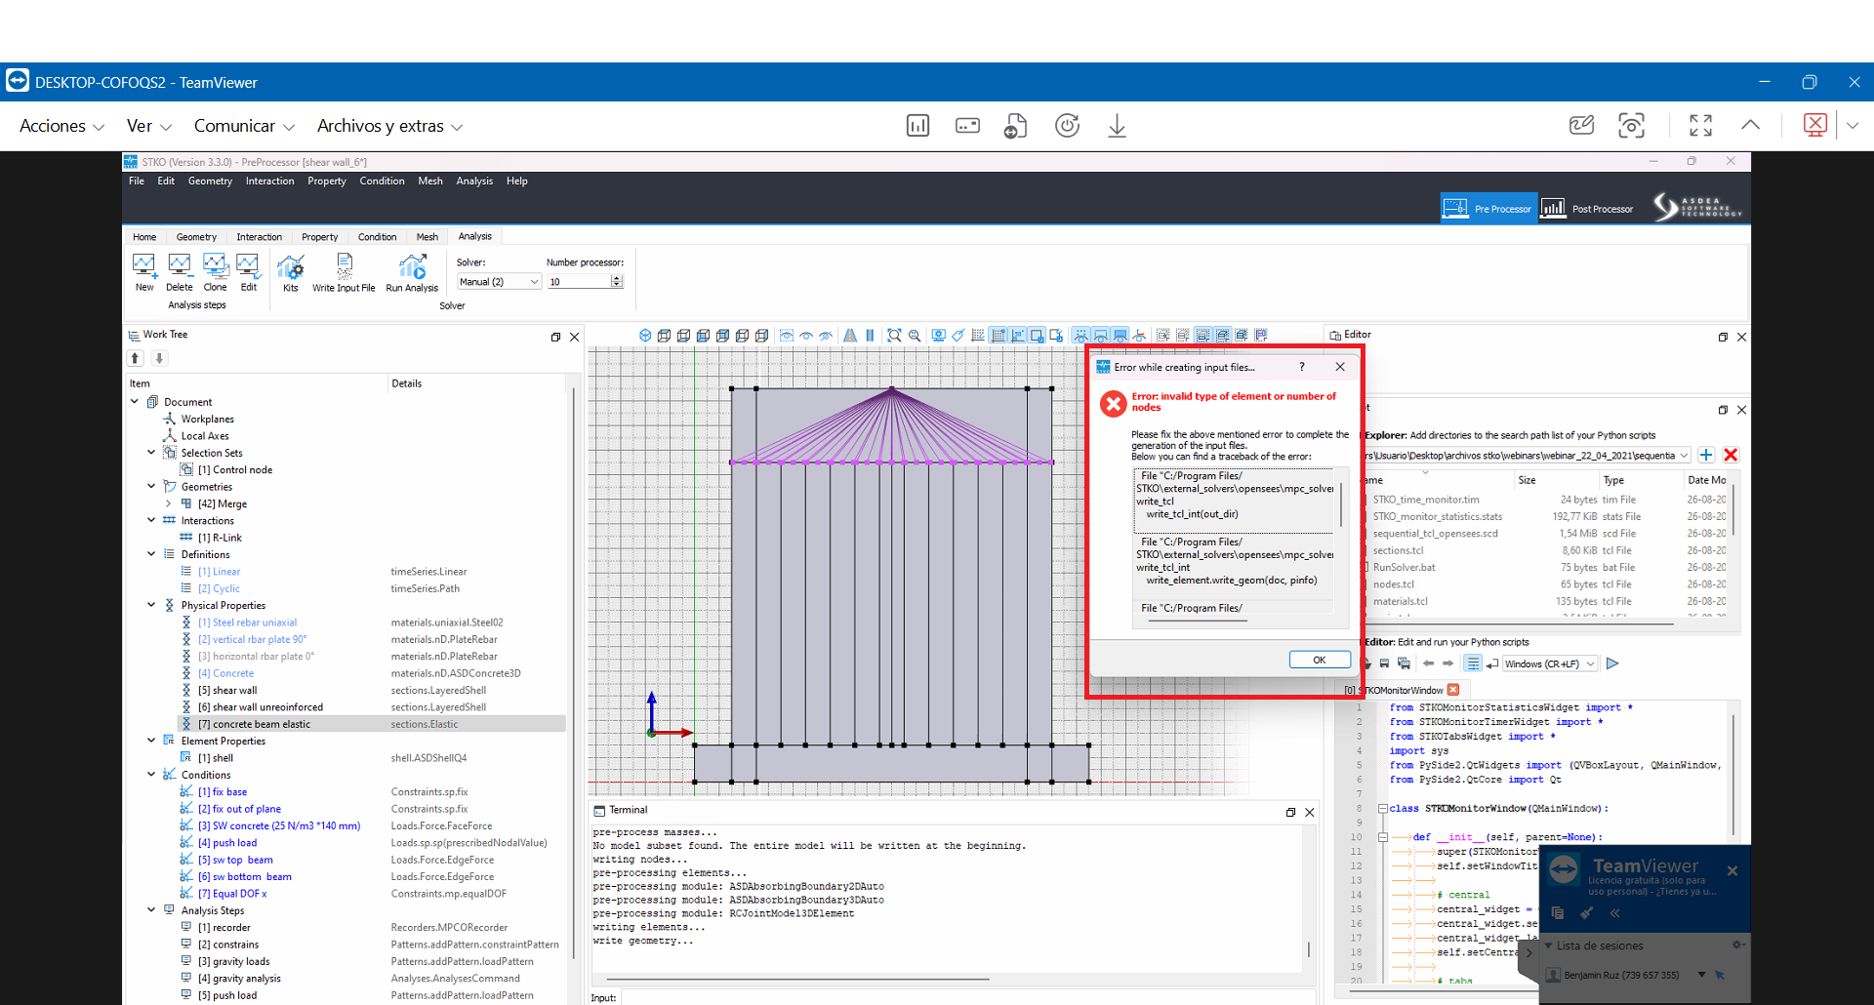
Task: Remove directory from Python search path
Action: click(1731, 455)
